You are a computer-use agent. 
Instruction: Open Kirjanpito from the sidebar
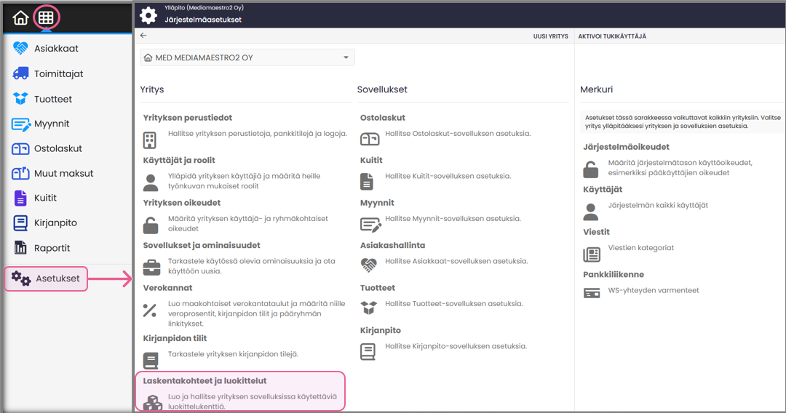click(x=55, y=223)
